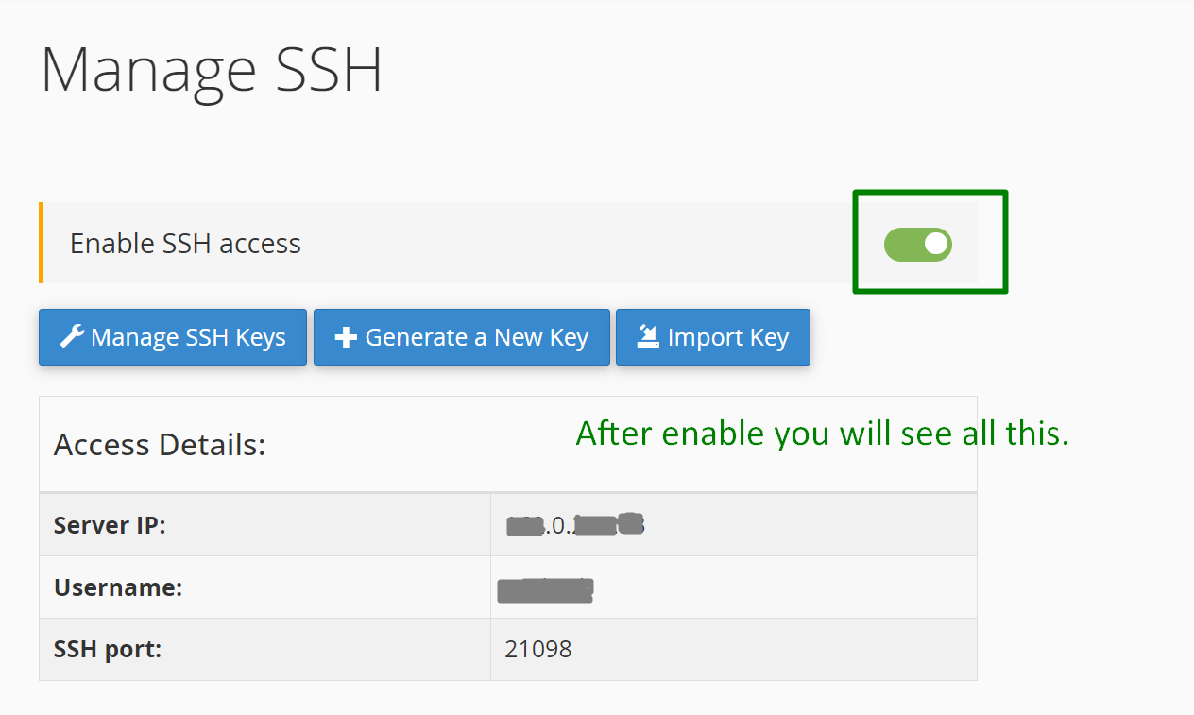The width and height of the screenshot is (1194, 715).
Task: Click the wrench icon on Manage SSH Keys
Action: [x=71, y=336]
